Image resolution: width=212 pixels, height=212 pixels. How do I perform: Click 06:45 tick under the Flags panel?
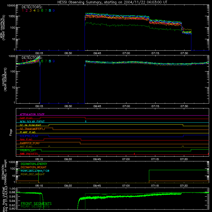pyautogui.click(x=97, y=159)
